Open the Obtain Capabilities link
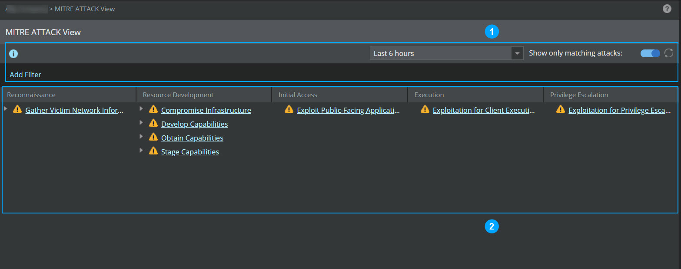Image resolution: width=681 pixels, height=269 pixels. (192, 138)
